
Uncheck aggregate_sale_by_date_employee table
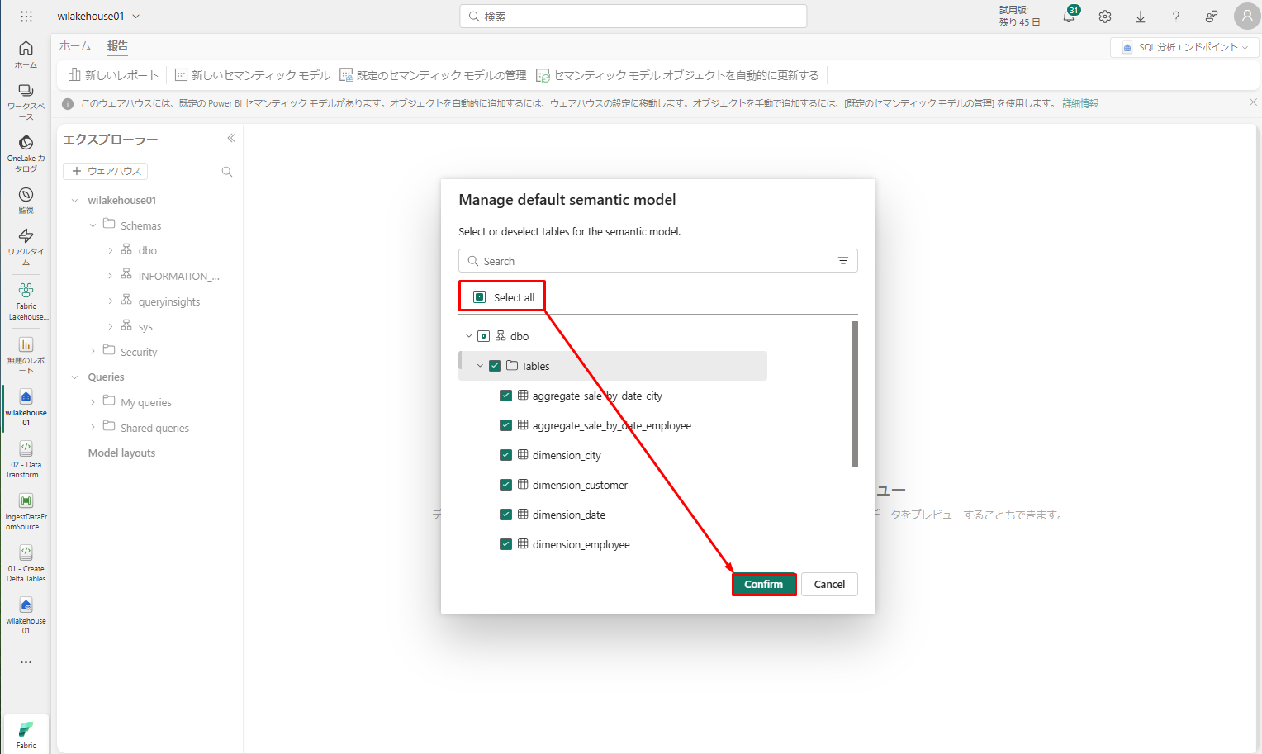[x=505, y=425]
